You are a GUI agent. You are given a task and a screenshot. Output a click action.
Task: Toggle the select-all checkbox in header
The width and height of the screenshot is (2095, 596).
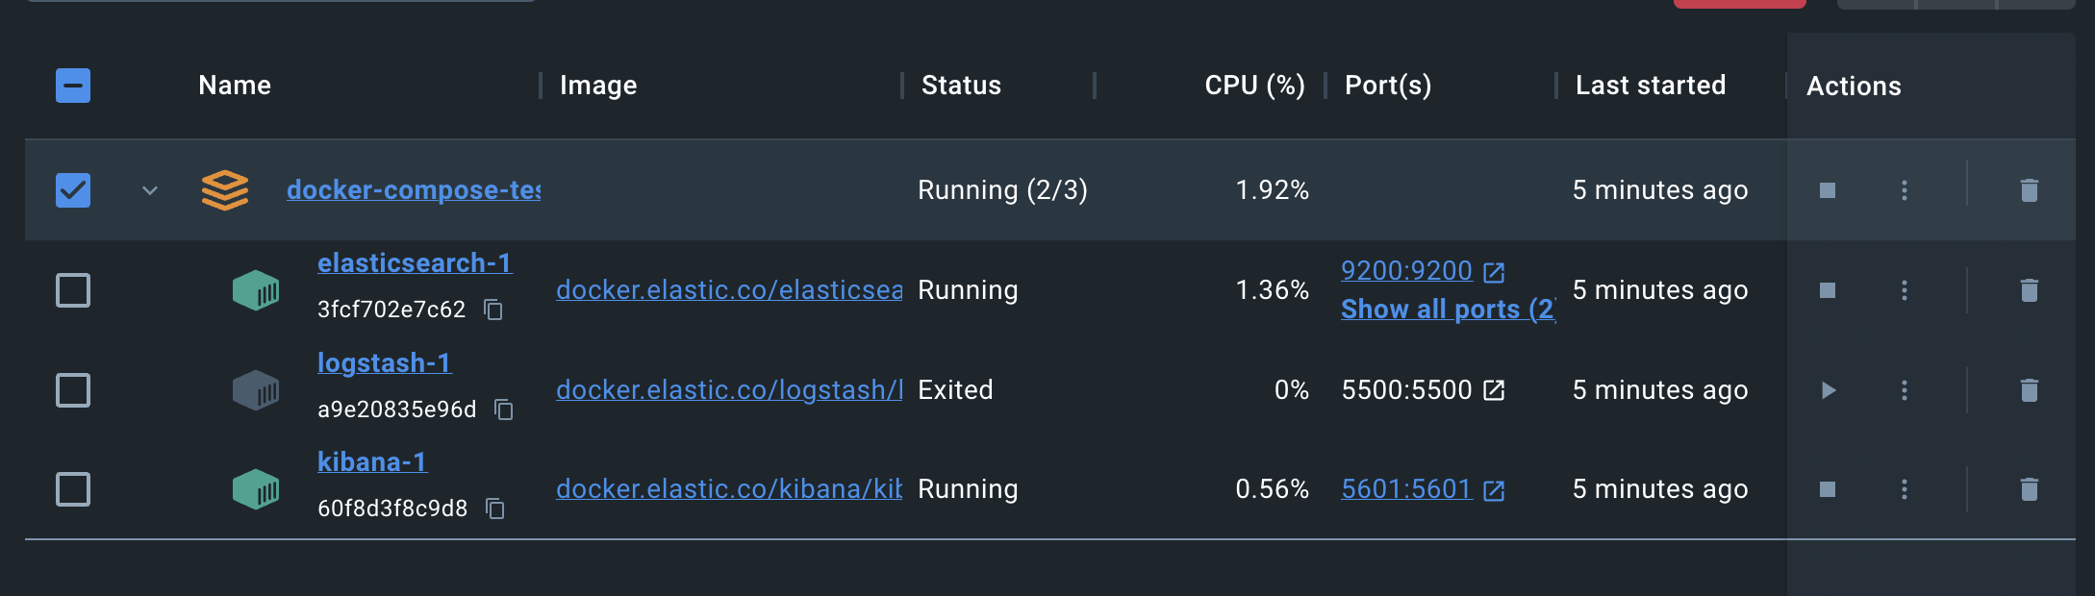point(73,86)
